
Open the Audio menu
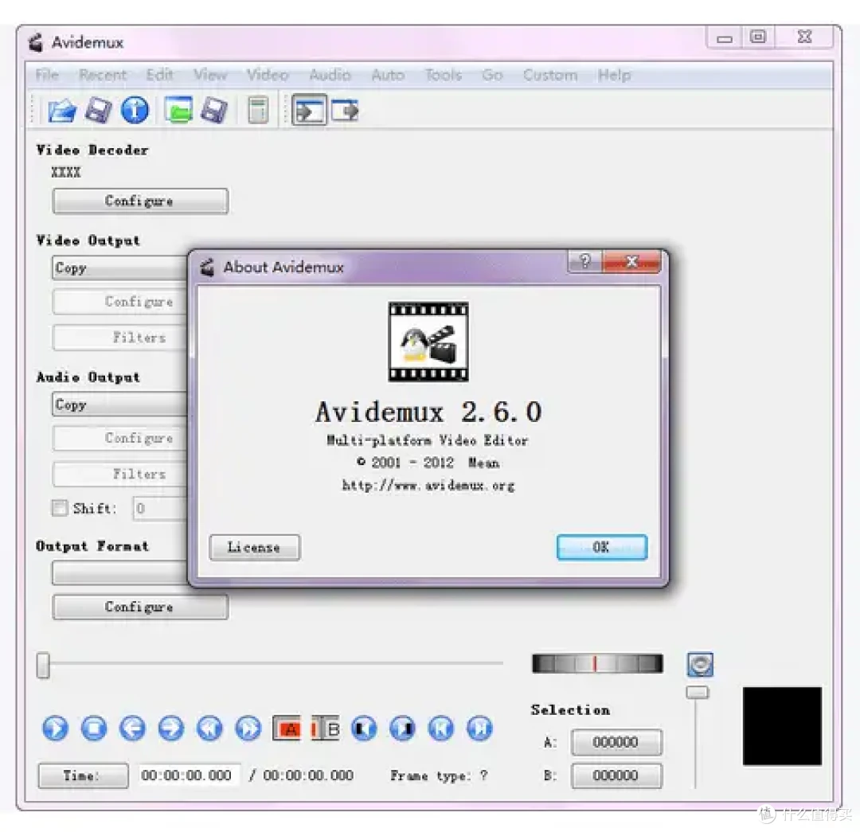point(330,75)
